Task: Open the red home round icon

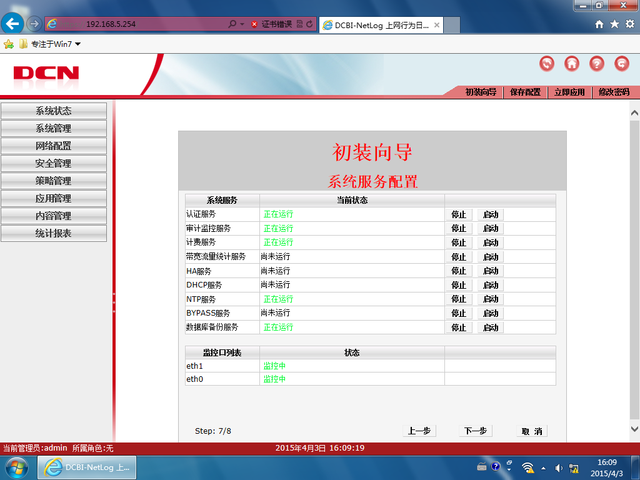Action: coord(571,64)
